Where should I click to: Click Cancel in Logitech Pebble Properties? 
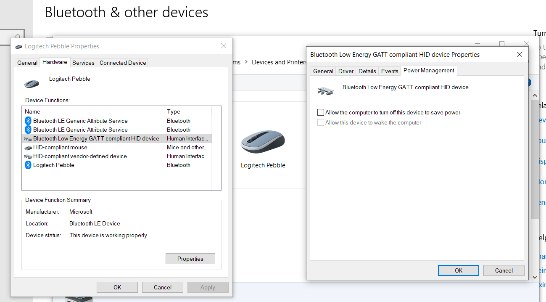[163, 287]
